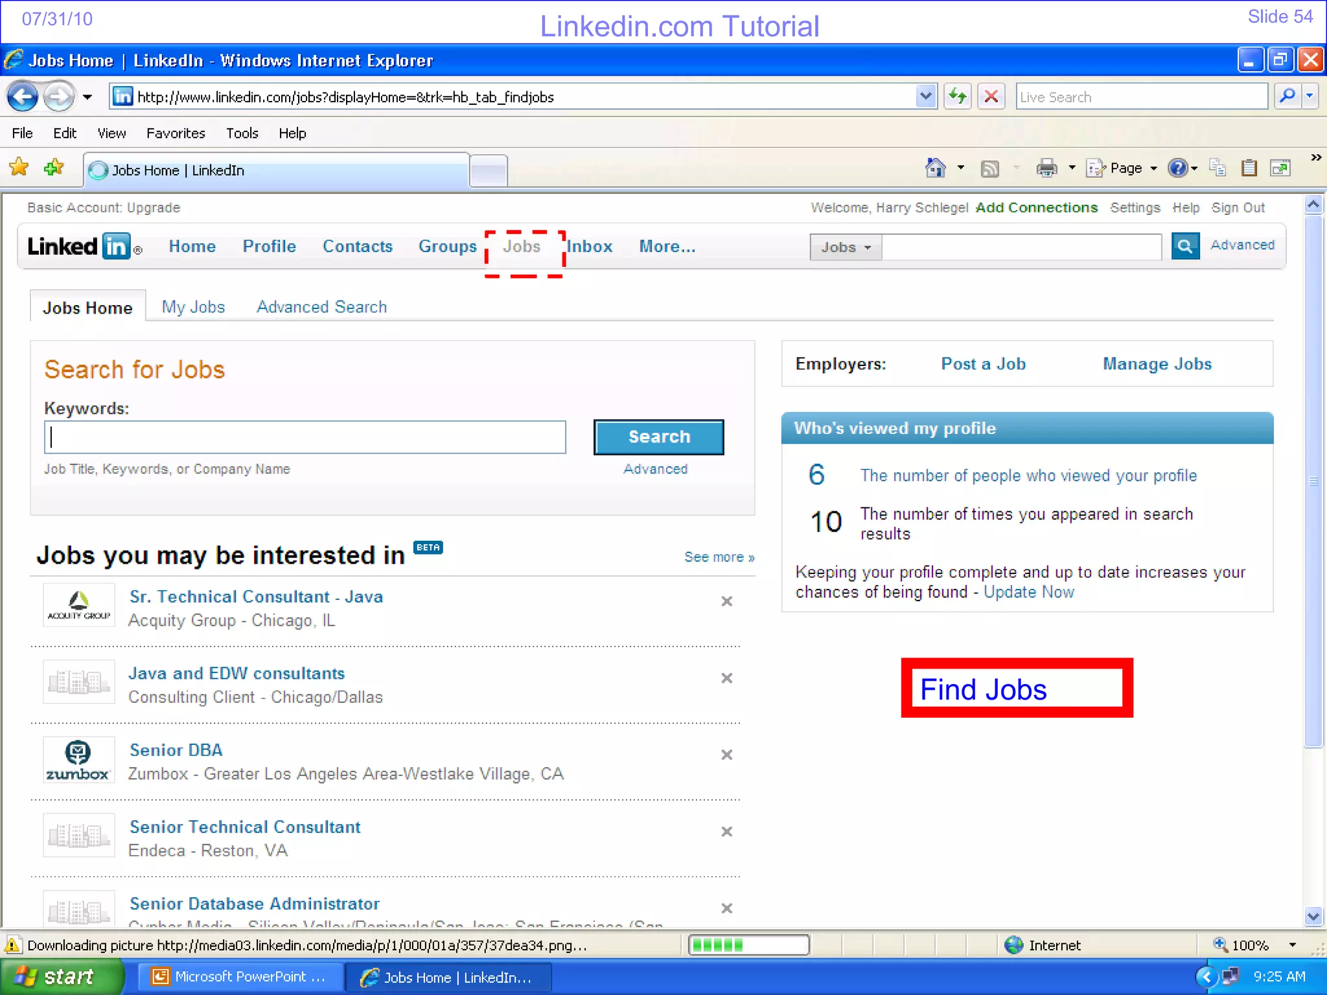Open the Jobs search category dropdown

(x=846, y=247)
